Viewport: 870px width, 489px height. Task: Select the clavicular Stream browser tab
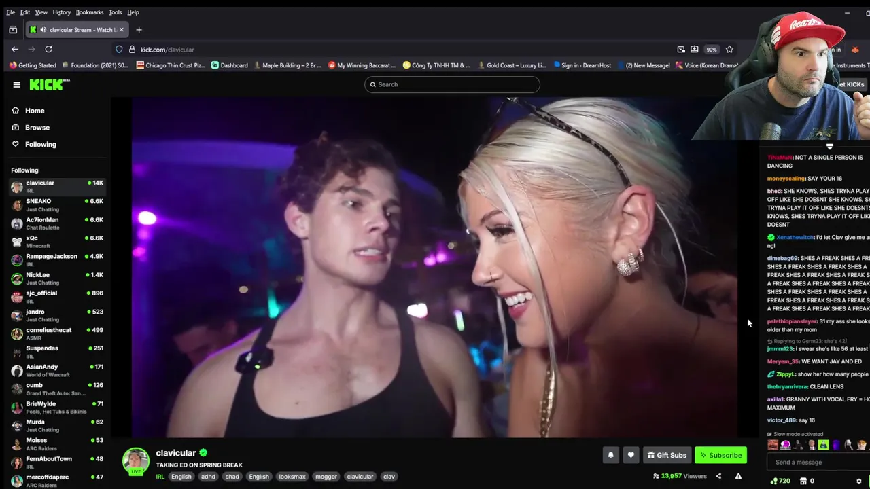pyautogui.click(x=77, y=30)
